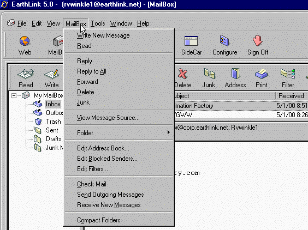Click the Print icon
This screenshot has width=308, height=230.
[x=261, y=74]
